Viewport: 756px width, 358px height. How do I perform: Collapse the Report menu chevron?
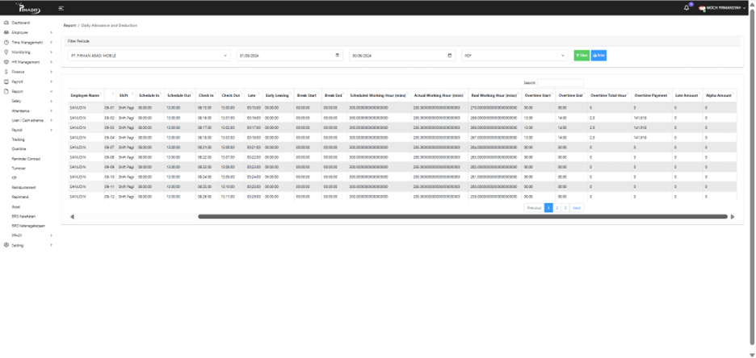pyautogui.click(x=51, y=91)
